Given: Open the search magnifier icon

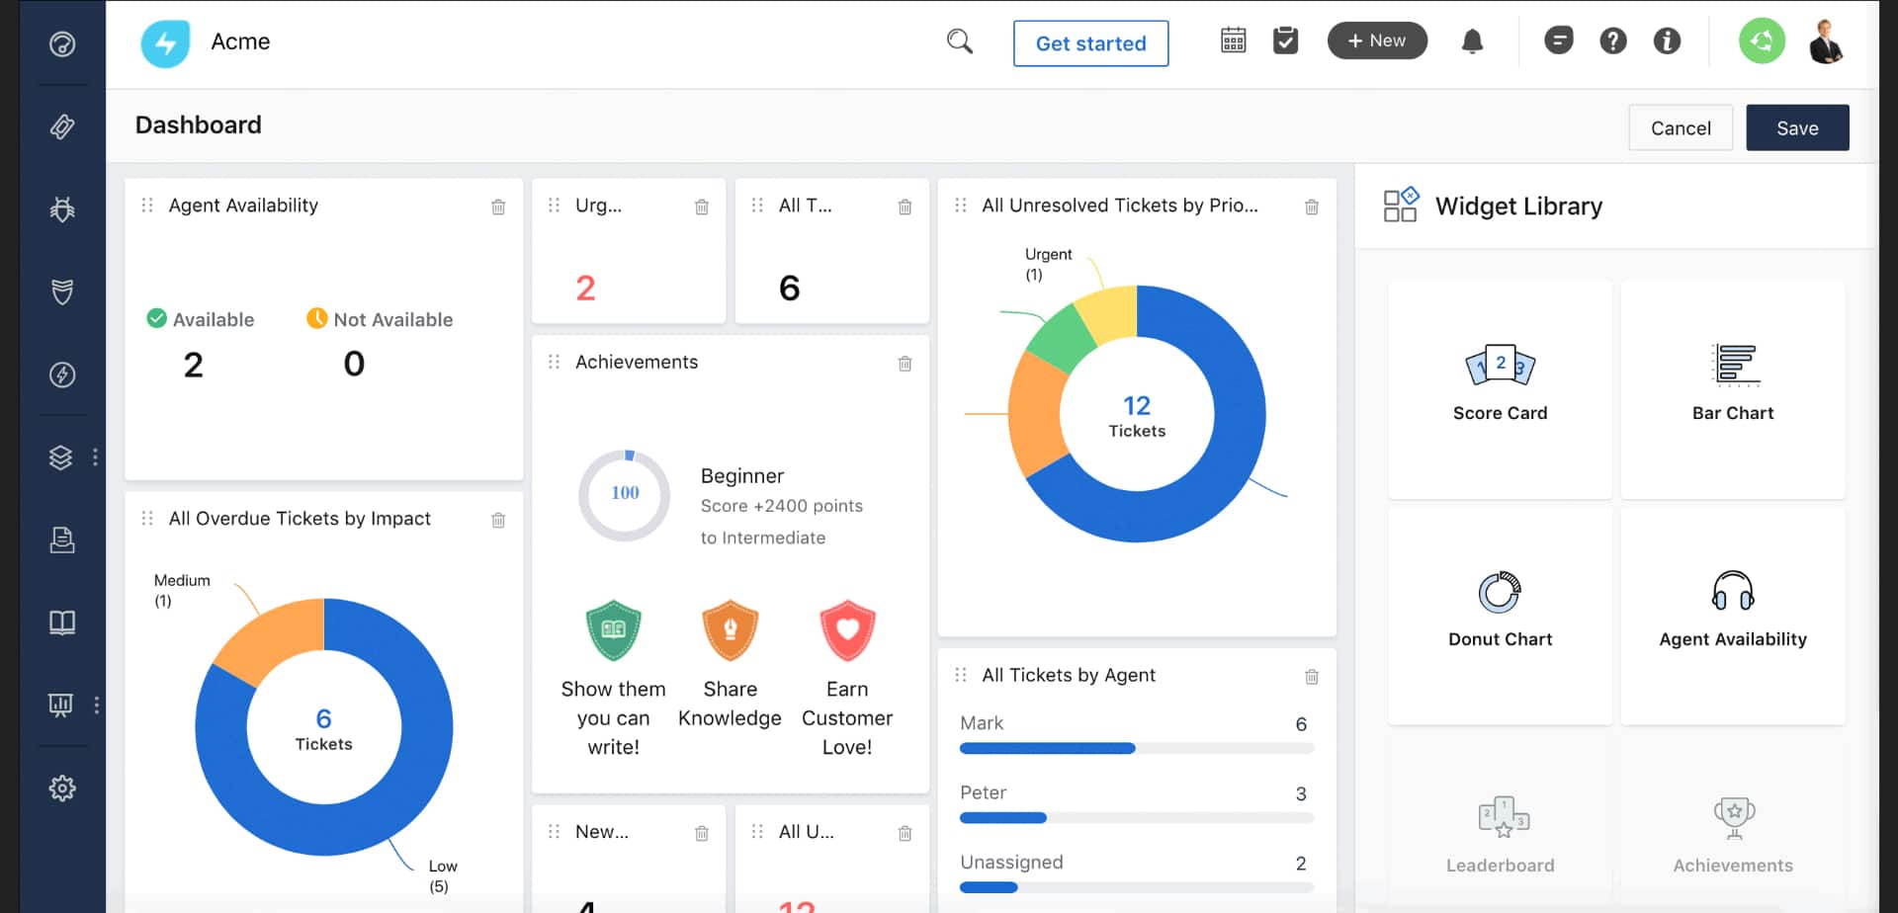Looking at the screenshot, I should point(960,41).
